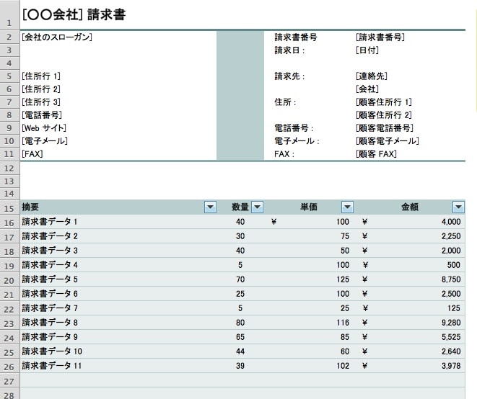Click the 摘要 column header text

tap(30, 207)
